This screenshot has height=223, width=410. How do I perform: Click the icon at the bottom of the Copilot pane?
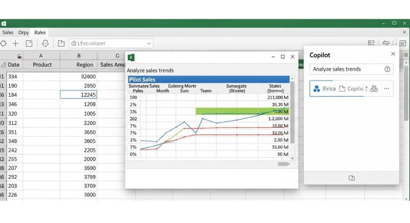click(351, 178)
